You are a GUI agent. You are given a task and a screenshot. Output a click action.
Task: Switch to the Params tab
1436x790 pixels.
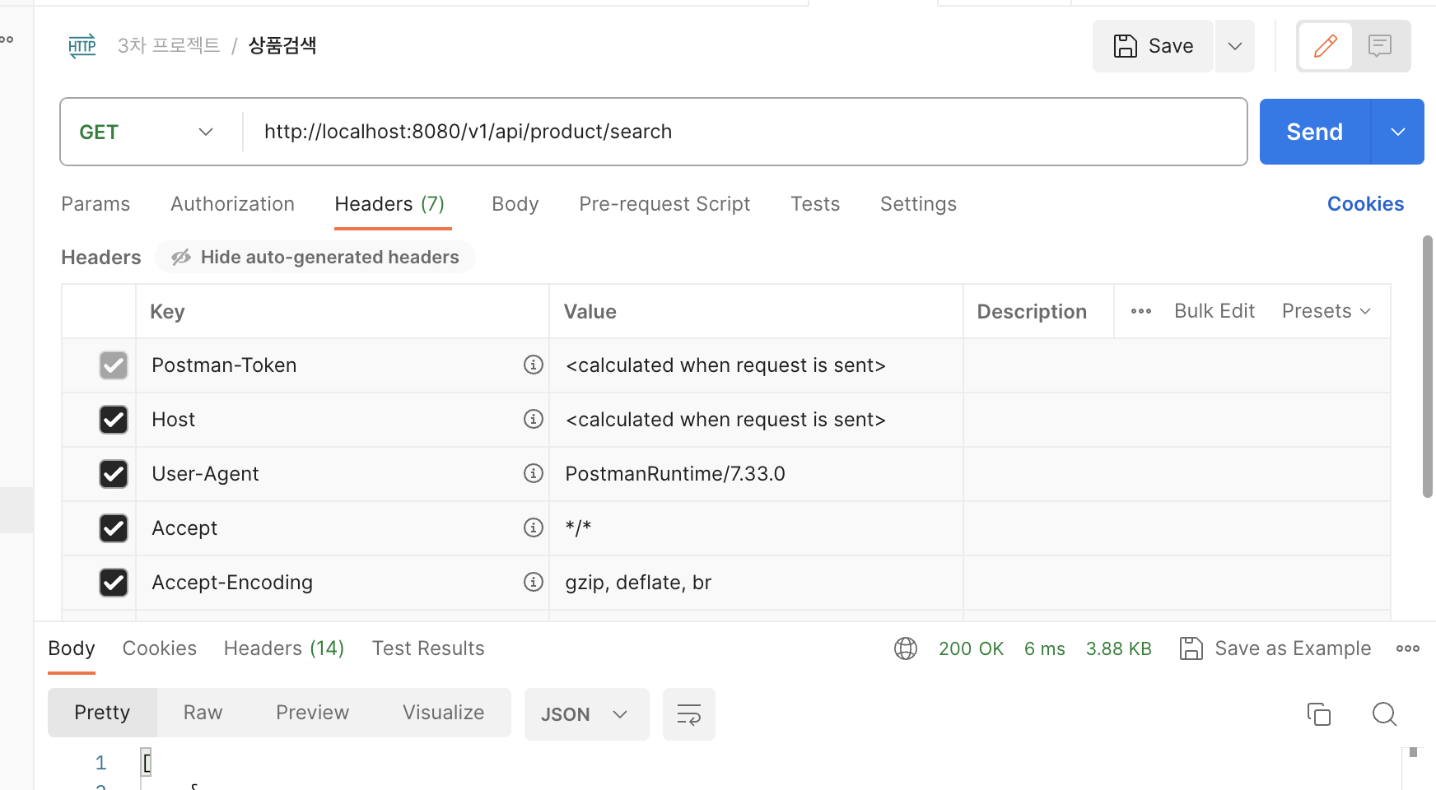[96, 204]
